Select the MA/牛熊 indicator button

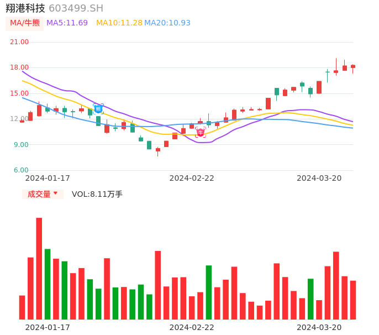tap(25, 23)
